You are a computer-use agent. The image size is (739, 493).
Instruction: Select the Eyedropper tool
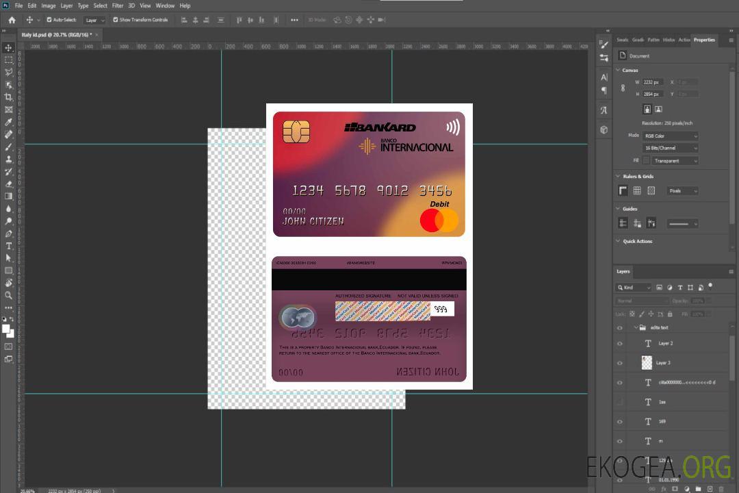[8, 122]
